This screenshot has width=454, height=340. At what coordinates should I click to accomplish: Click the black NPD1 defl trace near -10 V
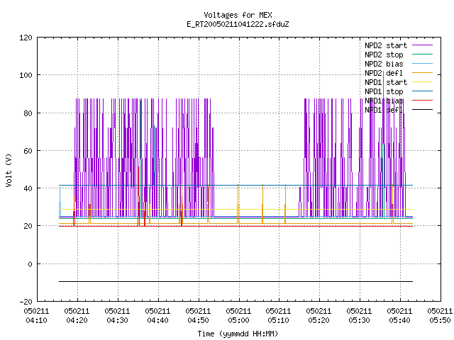(x=236, y=281)
